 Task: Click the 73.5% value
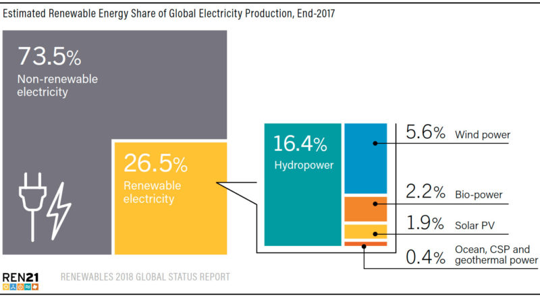[x=49, y=56]
